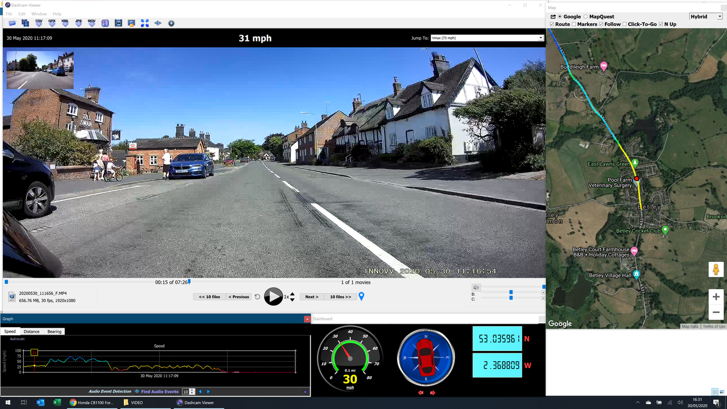
Task: Click the merge files toolbar icon
Action: pyautogui.click(x=25, y=23)
